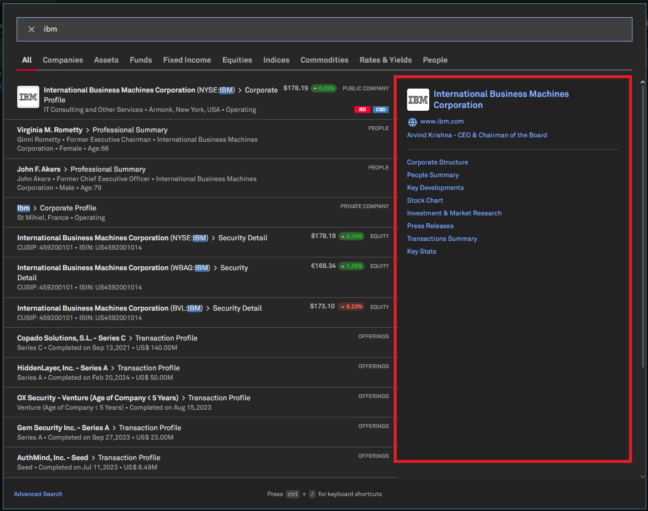Viewport: 648px width, 511px height.
Task: Open Arvind Krishna CEO profile link
Action: pos(477,135)
